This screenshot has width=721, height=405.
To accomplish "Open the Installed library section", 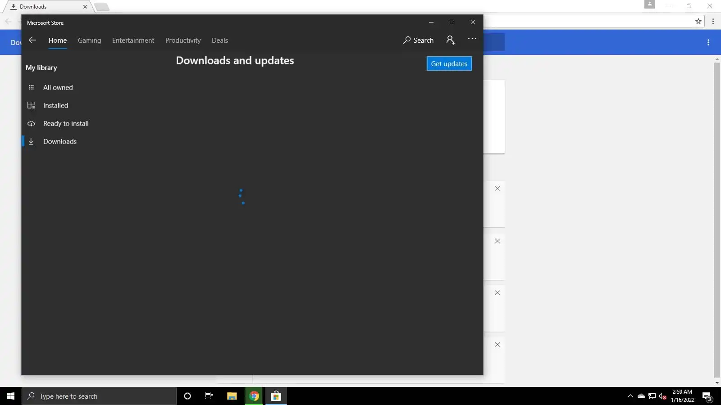I will pyautogui.click(x=55, y=106).
